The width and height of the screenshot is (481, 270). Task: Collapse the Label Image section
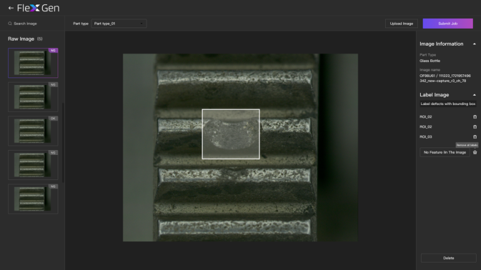[474, 95]
